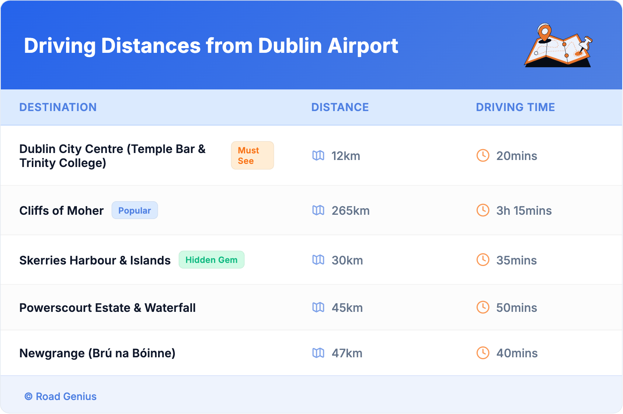Select the Hidden Gem badge
The height and width of the screenshot is (414, 623).
tap(211, 260)
